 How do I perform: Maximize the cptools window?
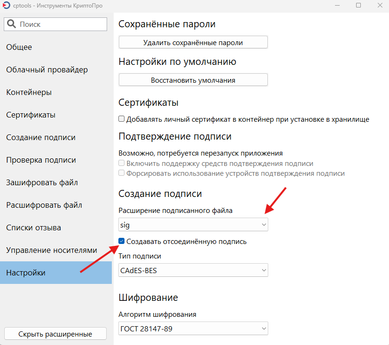pos(358,5)
